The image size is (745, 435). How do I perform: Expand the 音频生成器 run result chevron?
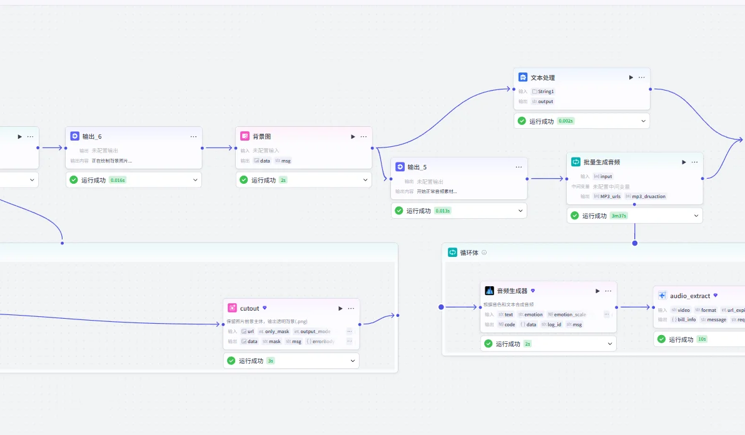tap(610, 344)
